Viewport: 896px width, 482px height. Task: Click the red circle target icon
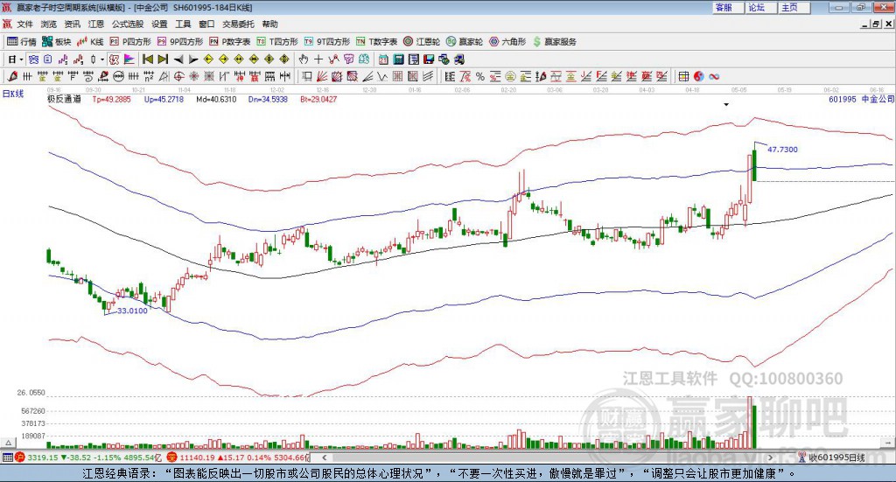(178, 76)
